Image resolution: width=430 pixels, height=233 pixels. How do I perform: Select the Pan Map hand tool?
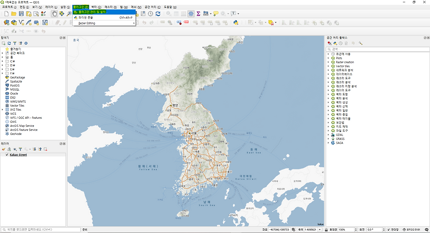[x=54, y=13]
